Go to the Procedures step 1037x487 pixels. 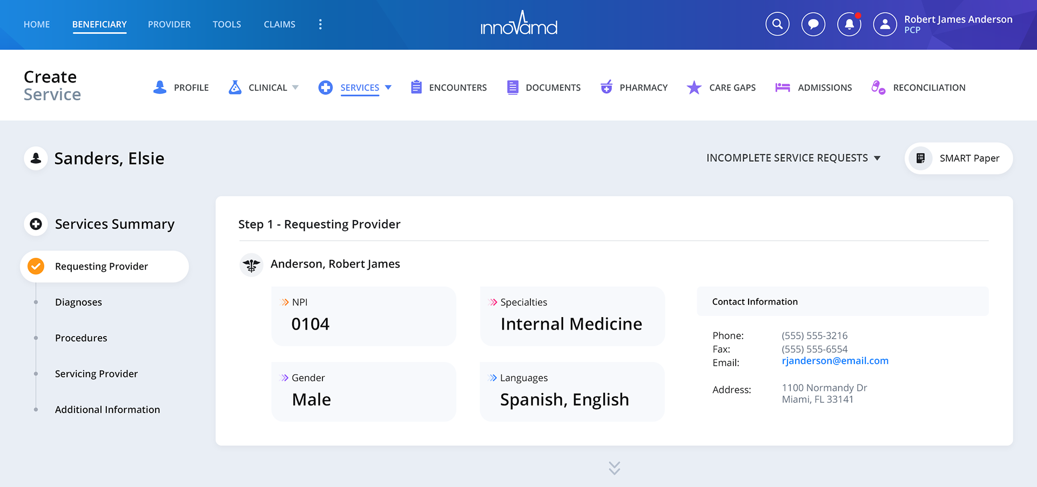click(x=81, y=338)
